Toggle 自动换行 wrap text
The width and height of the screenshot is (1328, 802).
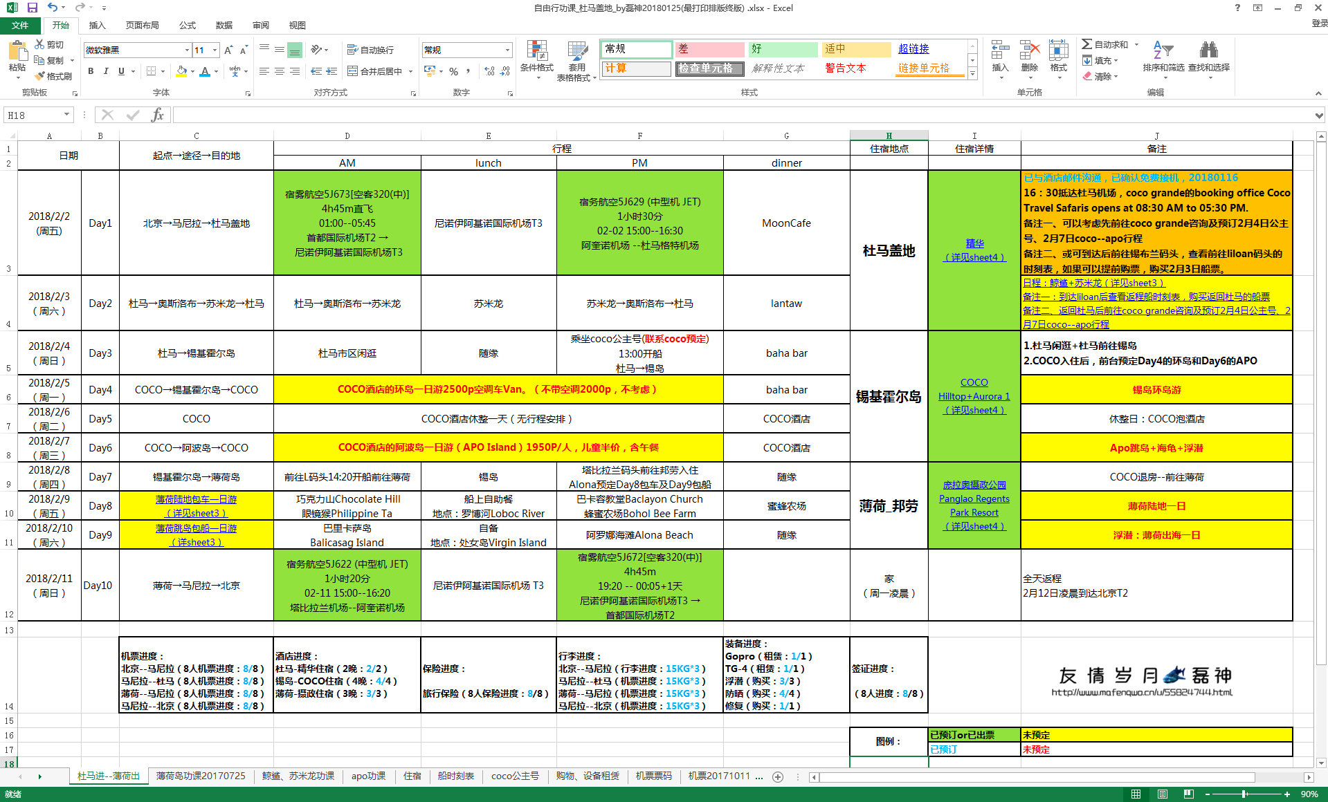(370, 50)
